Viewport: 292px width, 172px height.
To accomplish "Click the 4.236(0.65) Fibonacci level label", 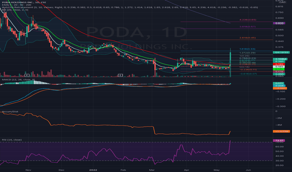I will [x=248, y=20].
